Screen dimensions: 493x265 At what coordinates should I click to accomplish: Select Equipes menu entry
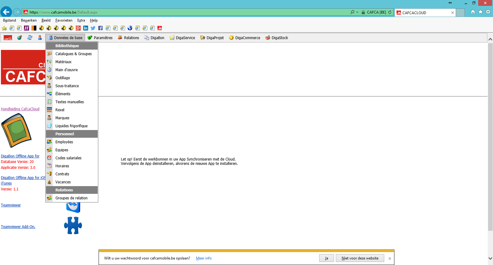pos(72,150)
